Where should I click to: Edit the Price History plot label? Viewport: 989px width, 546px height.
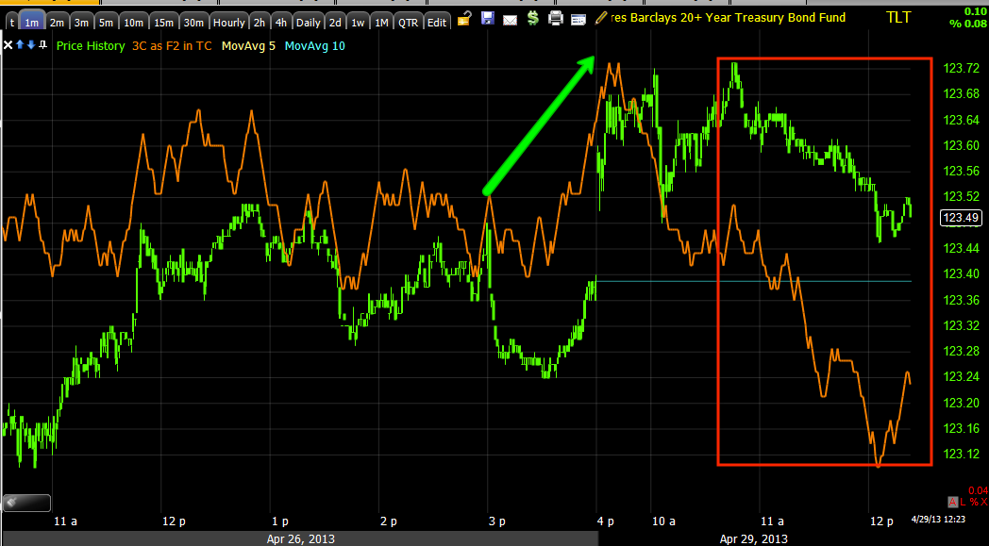click(x=91, y=45)
